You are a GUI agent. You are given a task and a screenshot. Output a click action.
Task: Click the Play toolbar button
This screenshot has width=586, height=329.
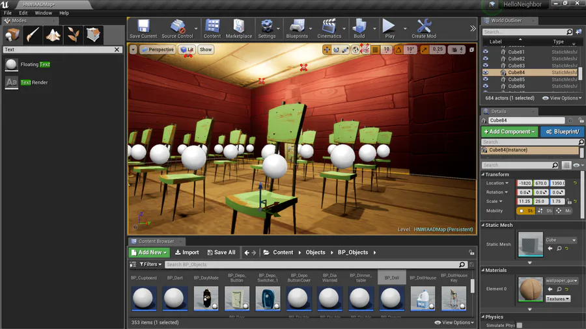[x=389, y=29]
